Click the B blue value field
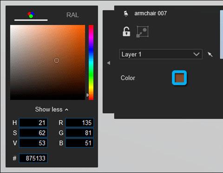The width and height of the screenshot is (223, 173). coord(79,143)
